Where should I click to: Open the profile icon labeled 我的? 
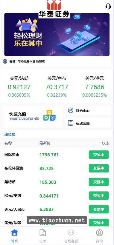coord(99,233)
